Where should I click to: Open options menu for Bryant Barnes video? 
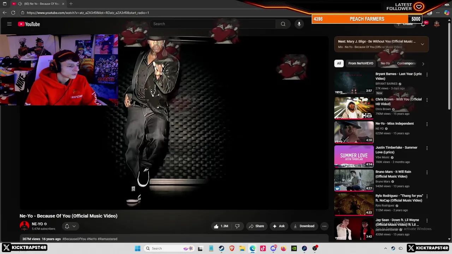(427, 74)
